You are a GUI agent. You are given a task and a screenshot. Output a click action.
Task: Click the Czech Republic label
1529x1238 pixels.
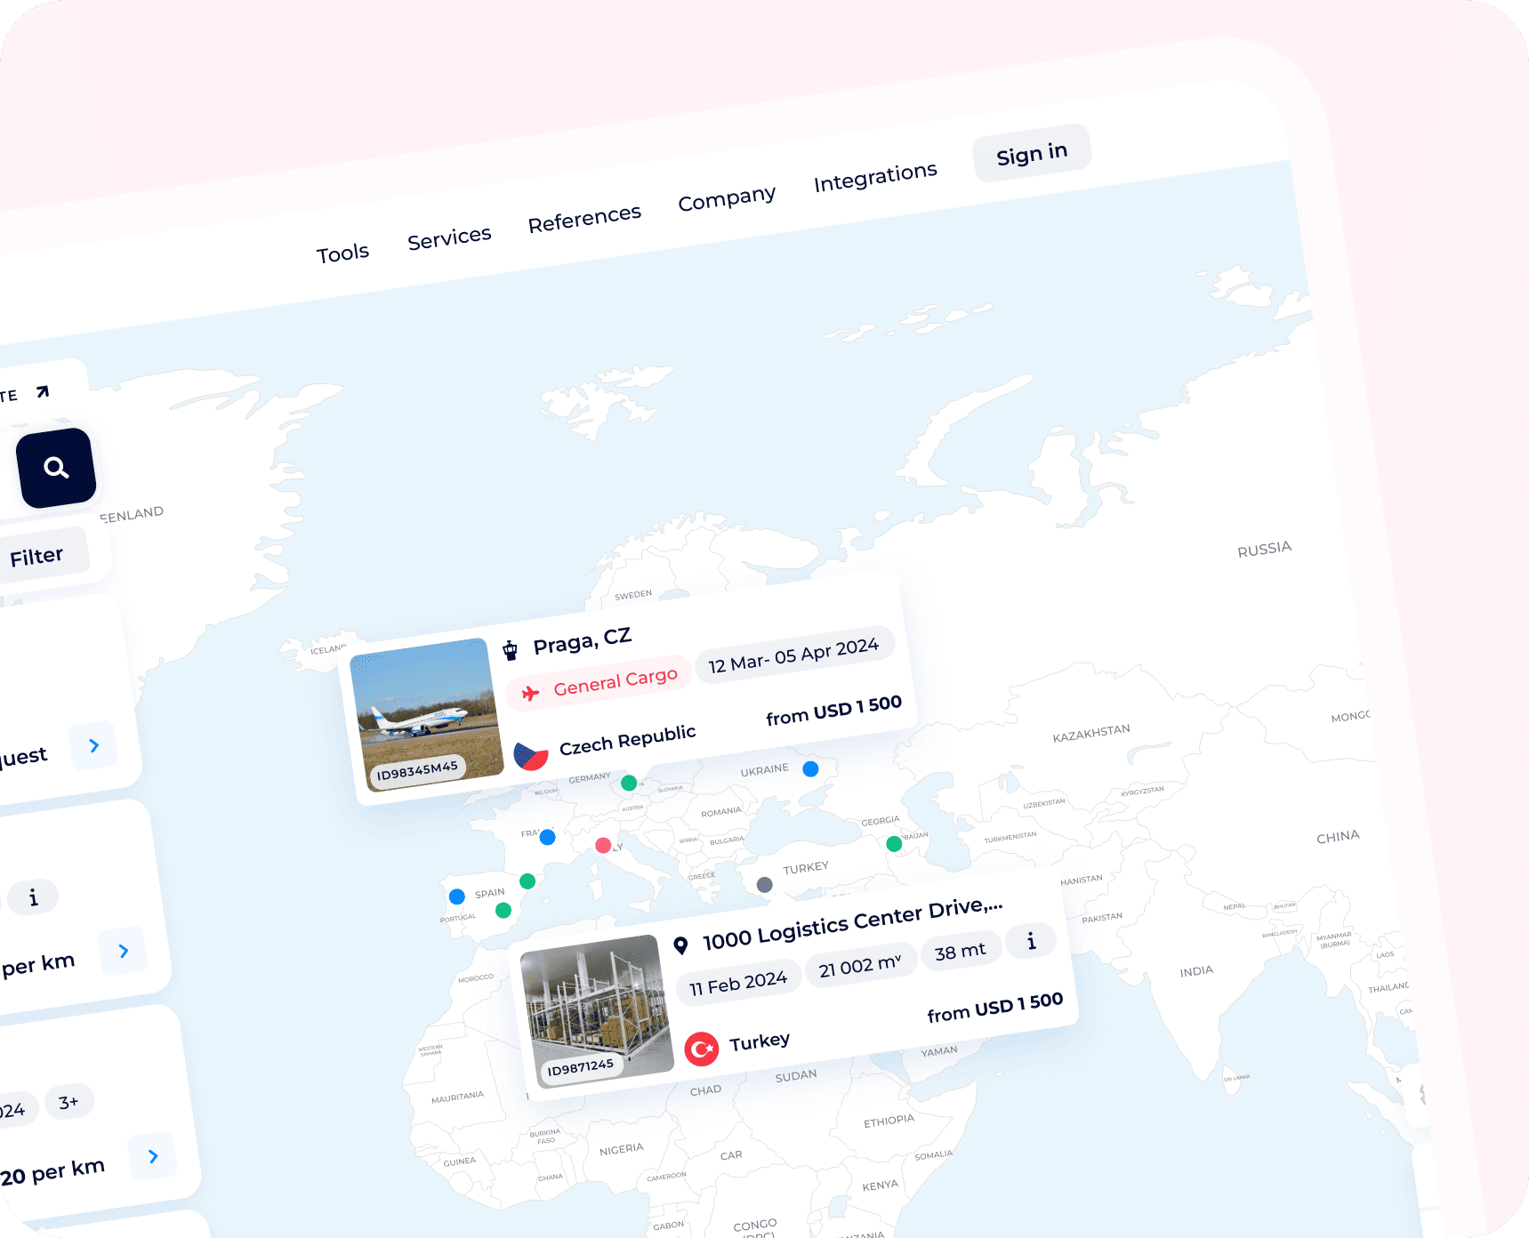[x=627, y=740]
